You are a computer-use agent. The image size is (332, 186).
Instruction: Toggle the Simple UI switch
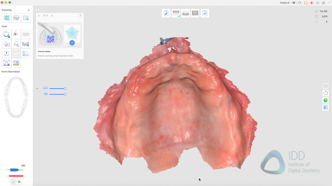[x=293, y=3]
